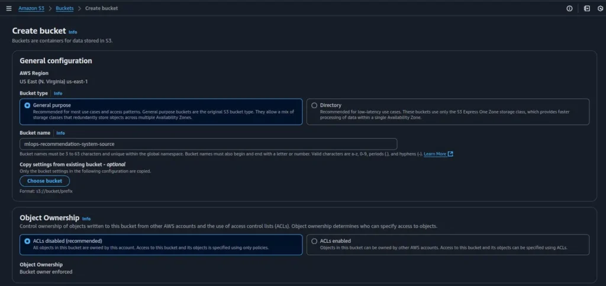Focus the Bucket name text field
The image size is (606, 286).
click(x=208, y=144)
